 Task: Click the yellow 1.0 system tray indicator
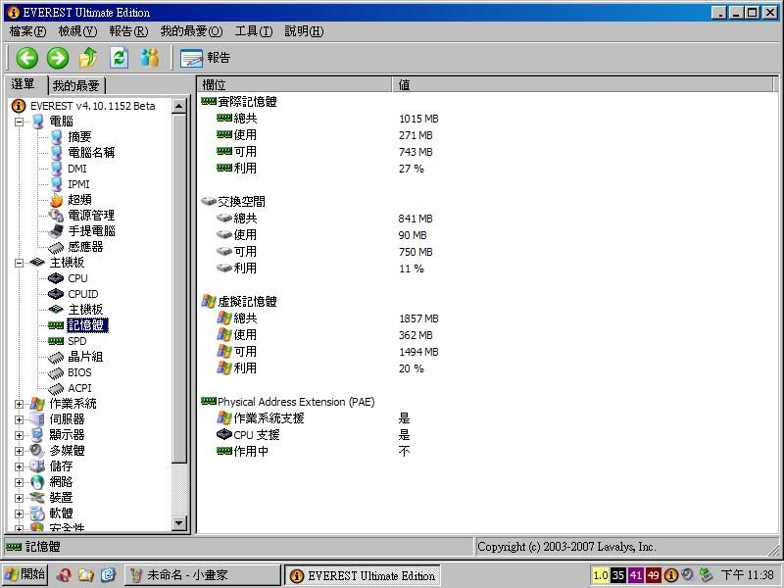600,575
